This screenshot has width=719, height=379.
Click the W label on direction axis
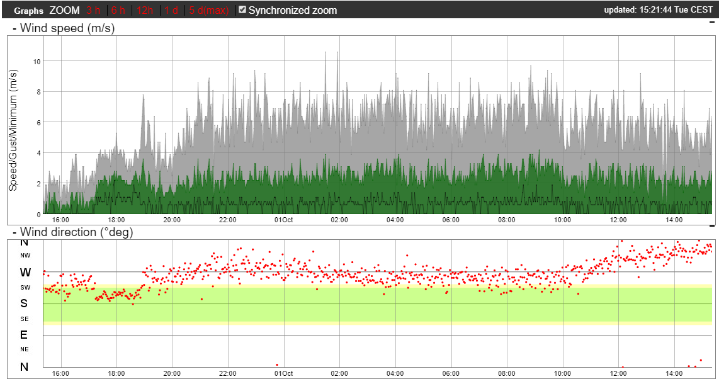pos(25,273)
